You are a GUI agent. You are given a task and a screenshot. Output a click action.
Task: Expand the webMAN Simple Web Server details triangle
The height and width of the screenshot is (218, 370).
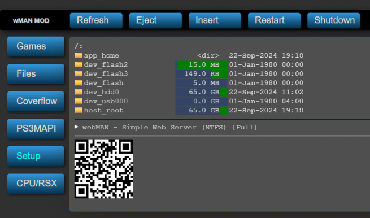coord(76,127)
